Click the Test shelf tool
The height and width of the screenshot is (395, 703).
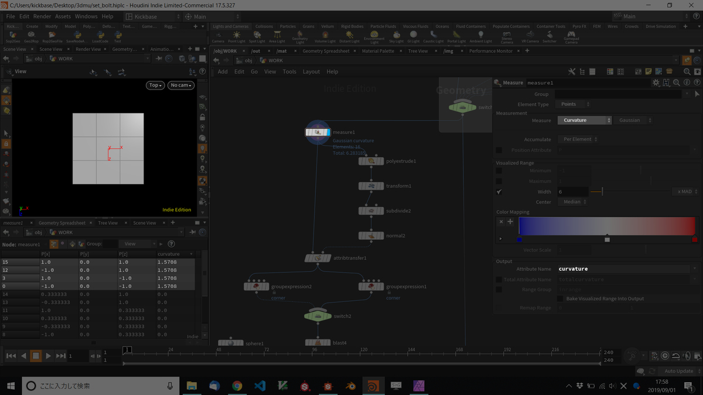117,37
